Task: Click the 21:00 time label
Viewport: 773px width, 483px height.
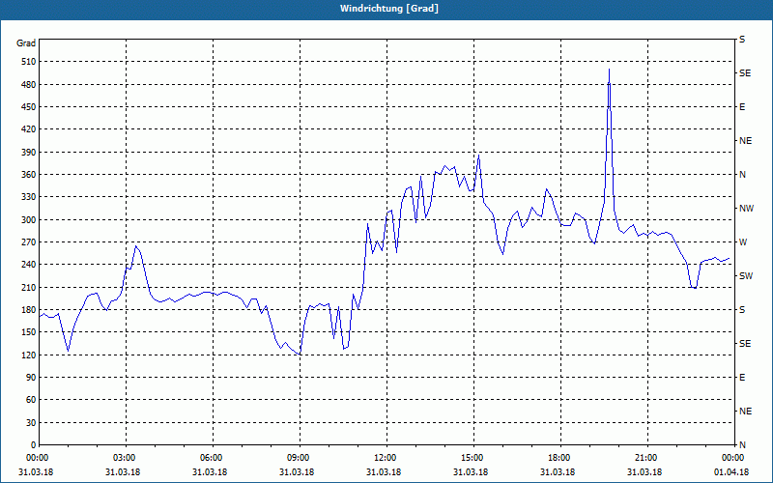Action: coord(644,458)
